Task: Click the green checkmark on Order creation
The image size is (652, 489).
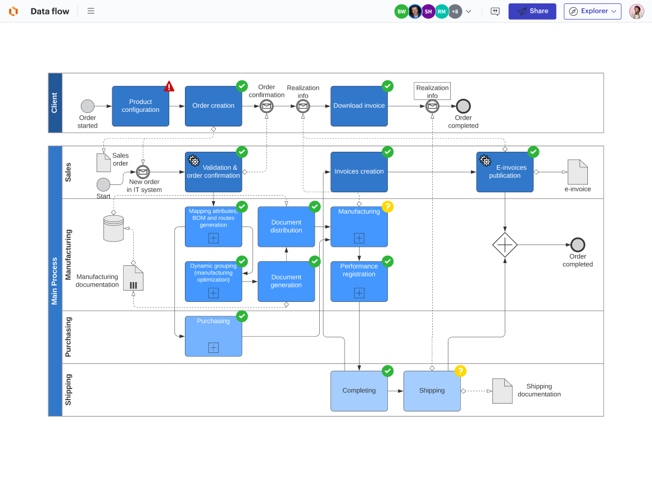Action: click(x=242, y=86)
